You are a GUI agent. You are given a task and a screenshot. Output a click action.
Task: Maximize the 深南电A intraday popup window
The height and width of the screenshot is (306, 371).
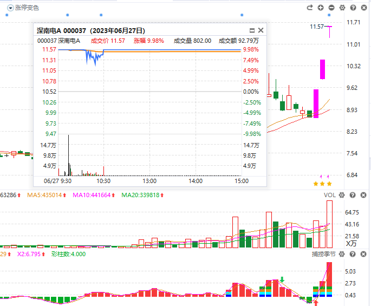pos(252,30)
